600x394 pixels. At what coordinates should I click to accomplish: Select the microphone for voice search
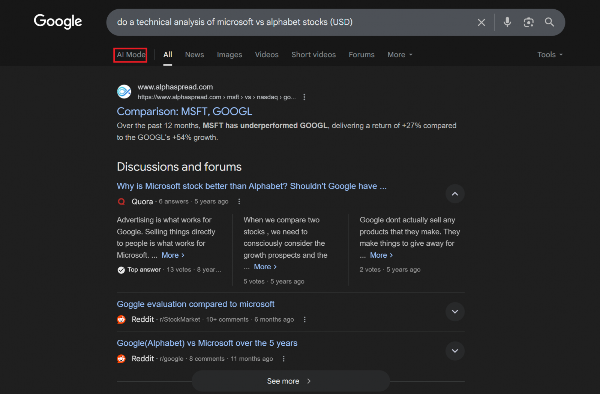click(507, 22)
